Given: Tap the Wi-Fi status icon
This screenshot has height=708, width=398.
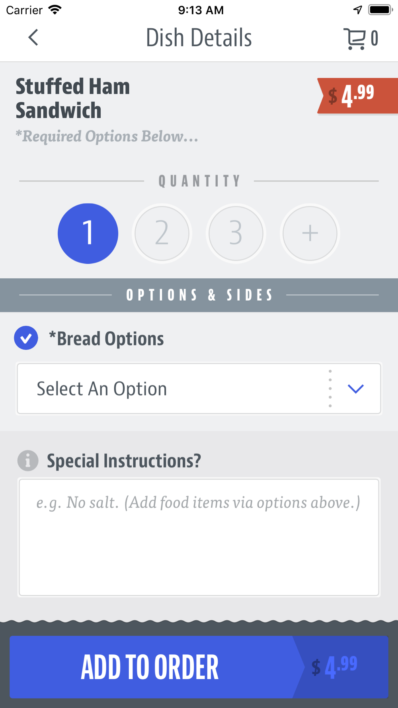Looking at the screenshot, I should tap(55, 10).
